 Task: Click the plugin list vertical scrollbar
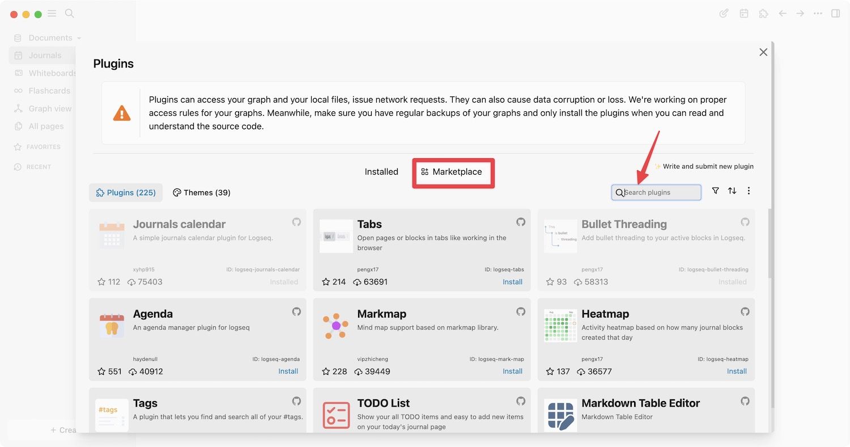769,244
